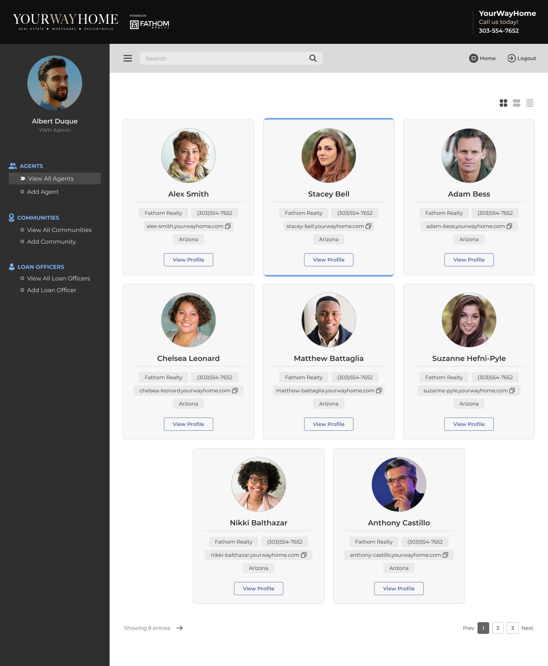Click Matthew Battaglia's profile photo
548x666 pixels.
tap(329, 320)
